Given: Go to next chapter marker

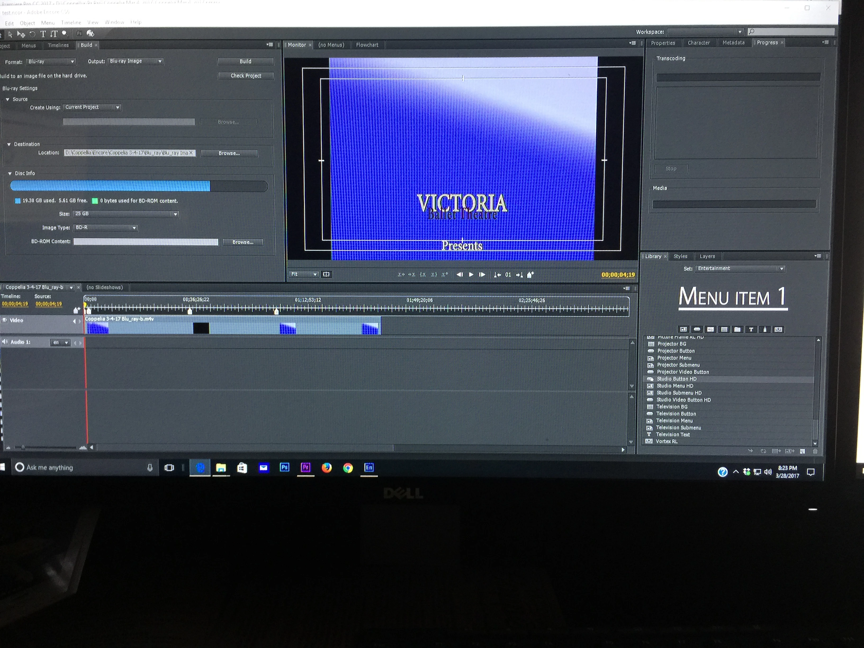Looking at the screenshot, I should [x=519, y=274].
